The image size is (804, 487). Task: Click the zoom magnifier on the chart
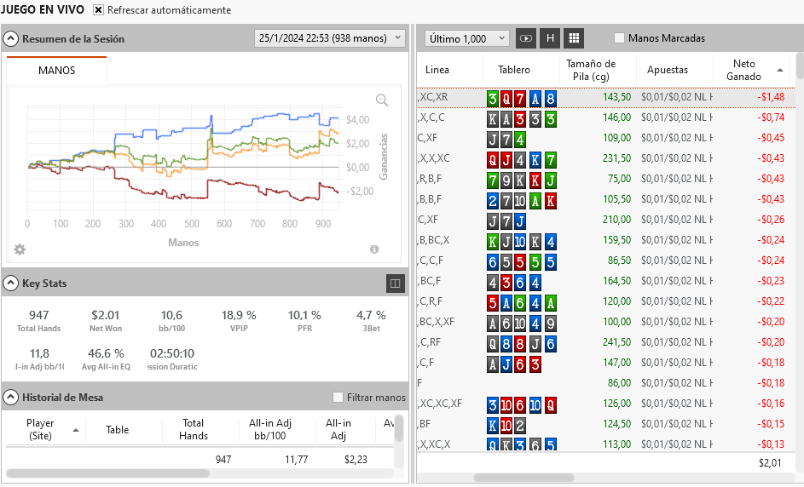(381, 100)
